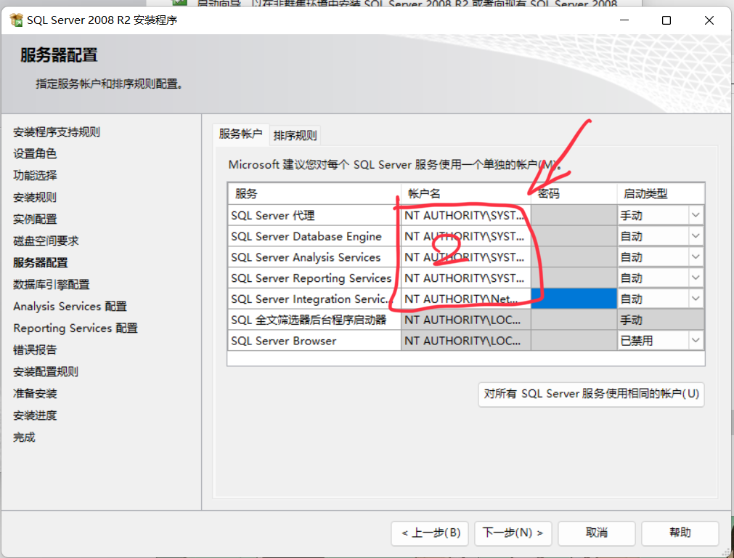Click 数据库引擎配置 step in sidebar
734x558 pixels.
coord(52,284)
